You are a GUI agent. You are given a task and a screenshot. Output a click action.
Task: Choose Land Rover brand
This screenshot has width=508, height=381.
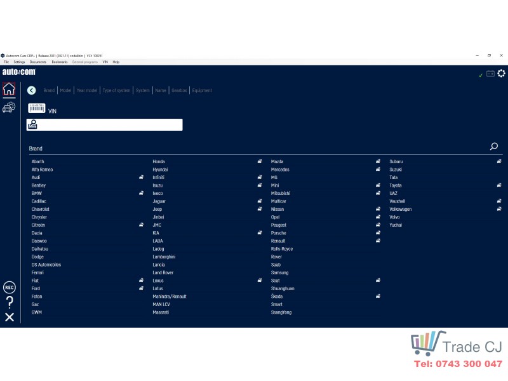tap(163, 272)
